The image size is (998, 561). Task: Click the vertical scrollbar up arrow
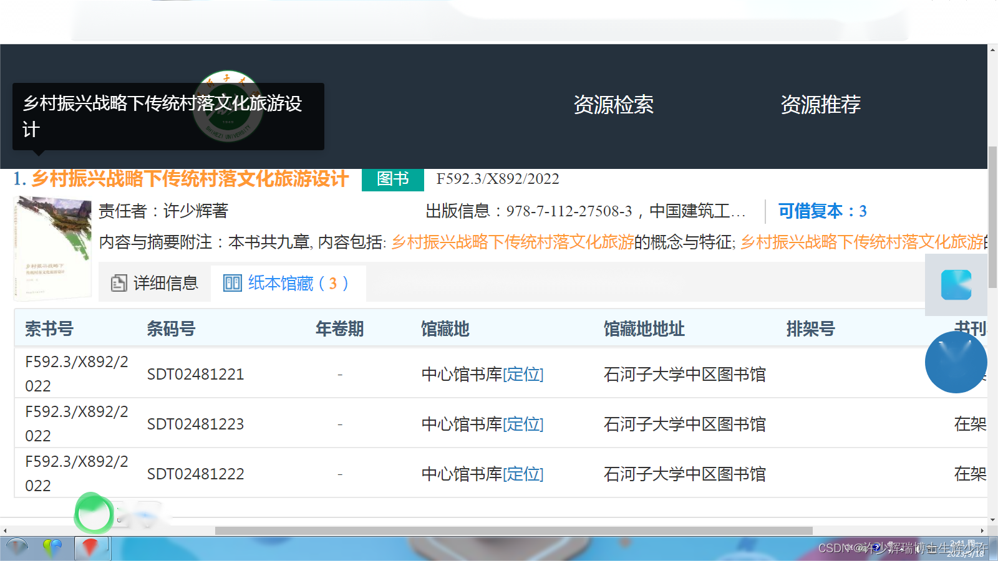[x=992, y=49]
